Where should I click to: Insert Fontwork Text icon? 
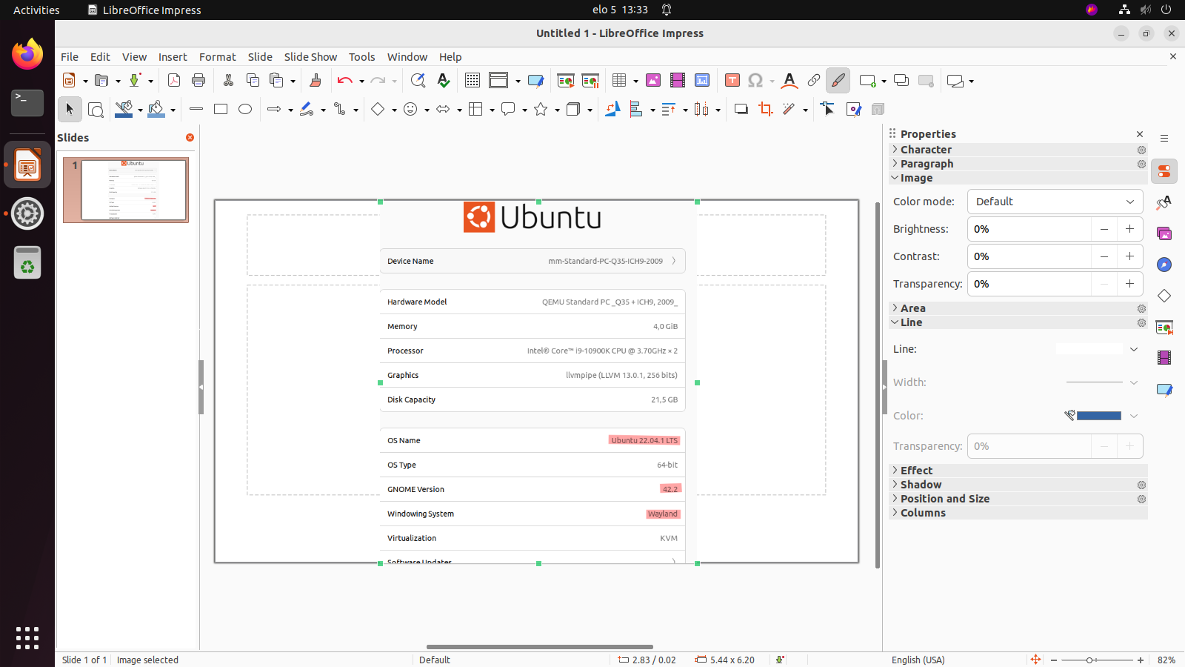pyautogui.click(x=790, y=81)
